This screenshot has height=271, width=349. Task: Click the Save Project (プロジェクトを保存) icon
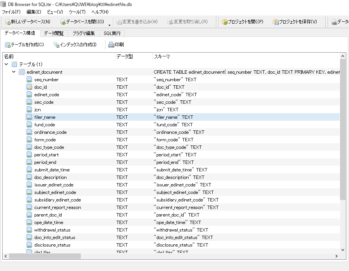275,22
